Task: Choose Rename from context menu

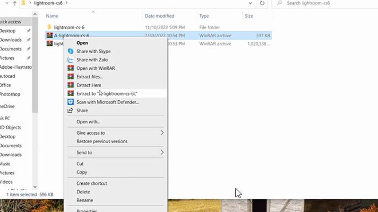Action: click(85, 200)
